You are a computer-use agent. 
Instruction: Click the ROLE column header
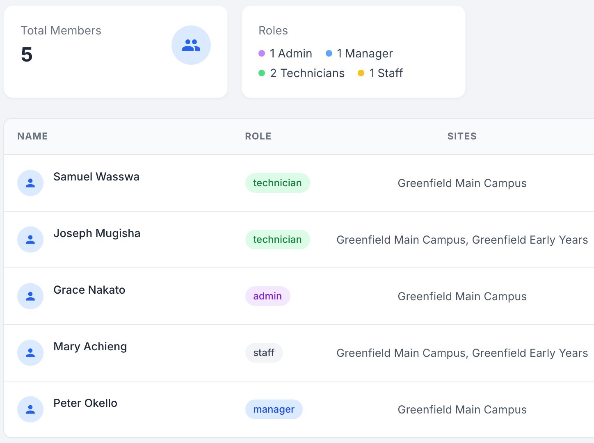pyautogui.click(x=258, y=136)
